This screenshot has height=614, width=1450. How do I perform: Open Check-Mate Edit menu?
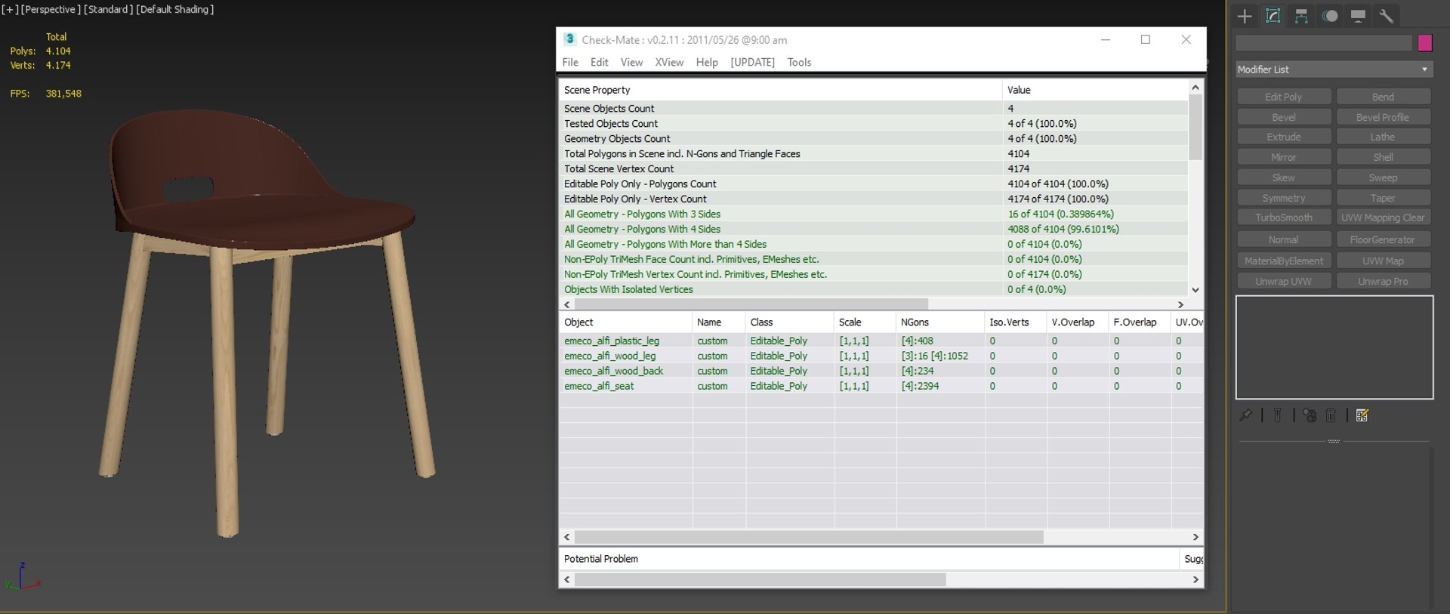(x=599, y=62)
